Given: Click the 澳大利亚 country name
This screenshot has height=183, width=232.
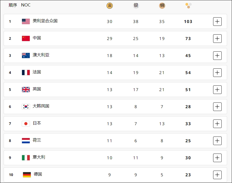Looking at the screenshot, I should 41,55.
